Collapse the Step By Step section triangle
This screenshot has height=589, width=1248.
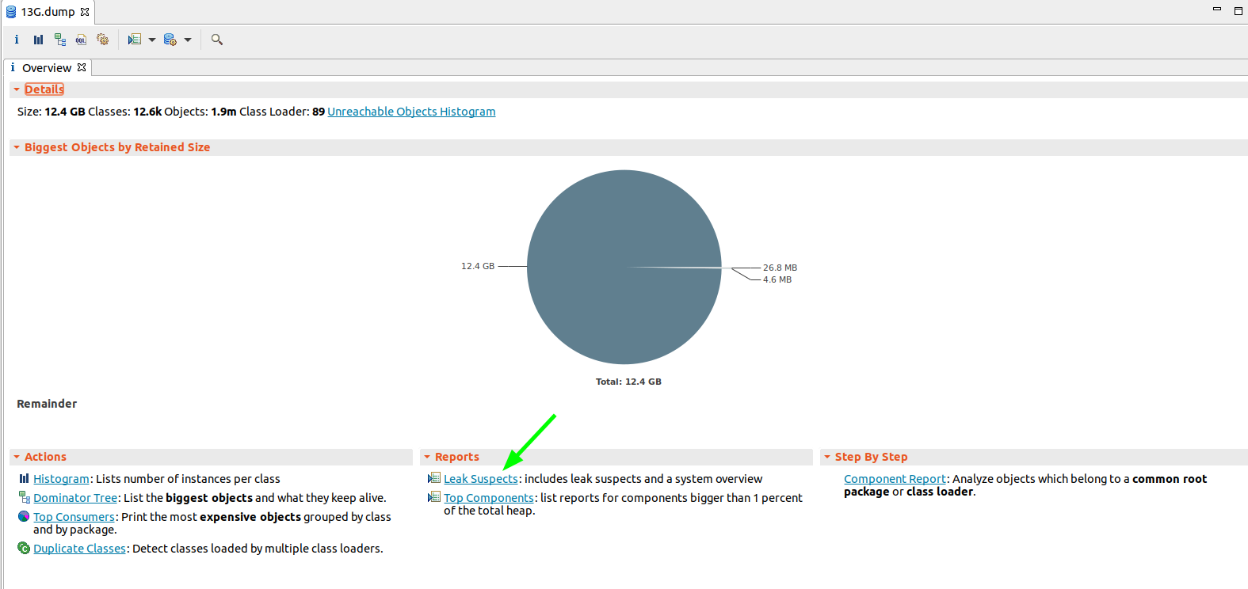pos(827,457)
